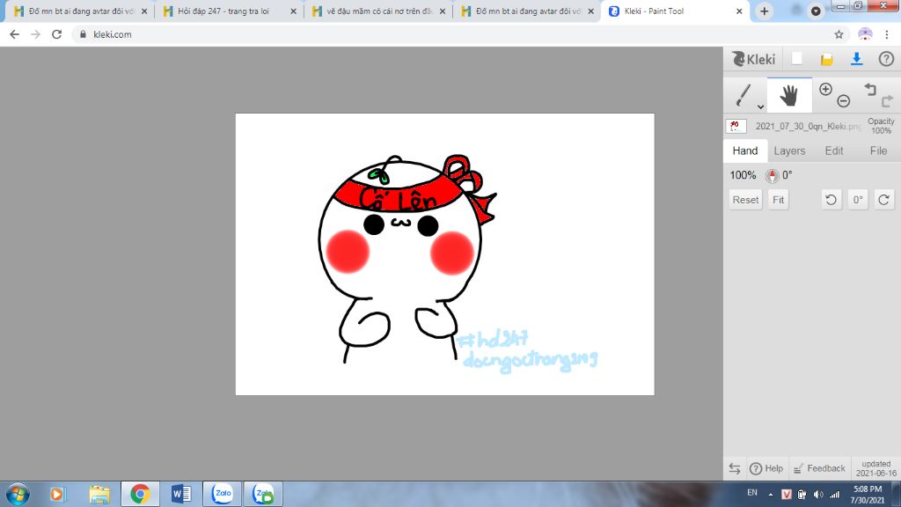Show hidden system tray icons

[771, 495]
